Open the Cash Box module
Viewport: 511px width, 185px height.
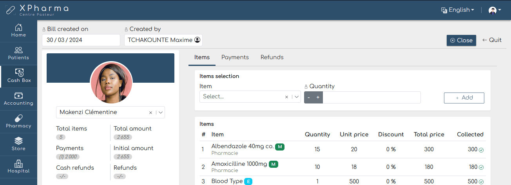coord(18,76)
